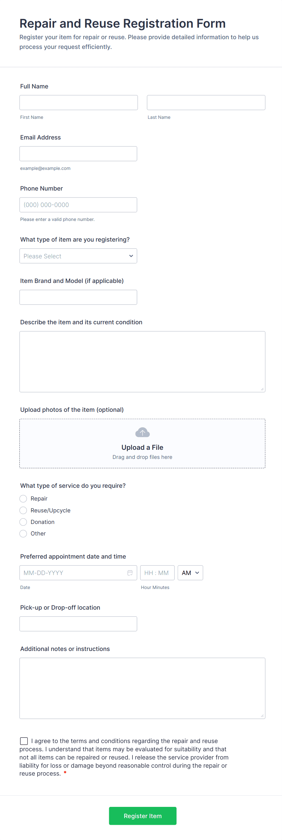
Task: Check the terms and conditions agreement box
Action: tap(24, 741)
